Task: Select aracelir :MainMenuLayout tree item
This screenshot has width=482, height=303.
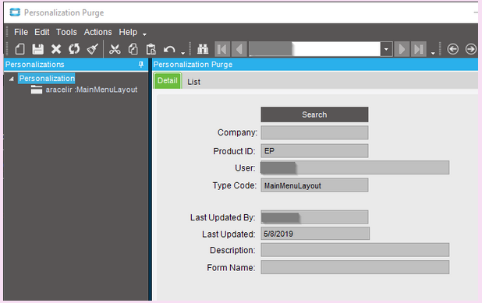Action: (91, 90)
